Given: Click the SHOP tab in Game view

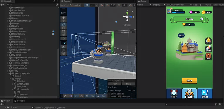Looking at the screenshot, I should [x=174, y=93].
